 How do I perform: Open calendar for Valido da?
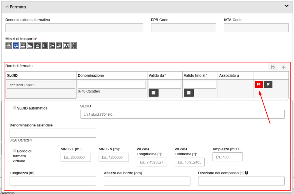click(153, 93)
